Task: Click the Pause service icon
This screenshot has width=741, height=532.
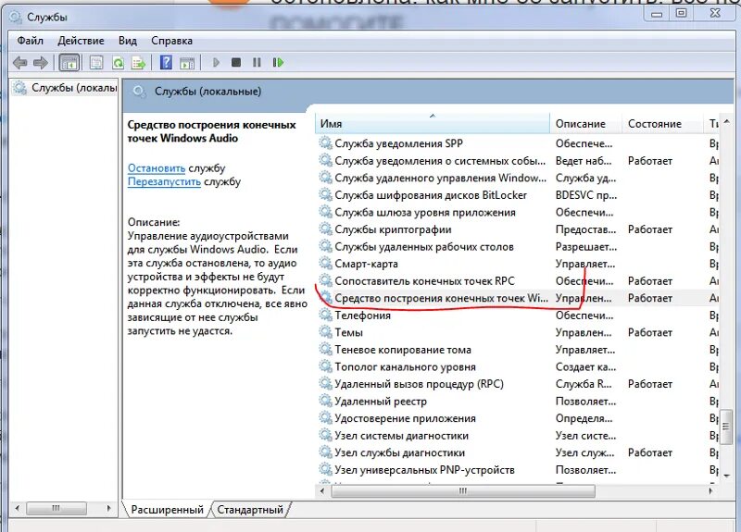Action: click(x=257, y=62)
